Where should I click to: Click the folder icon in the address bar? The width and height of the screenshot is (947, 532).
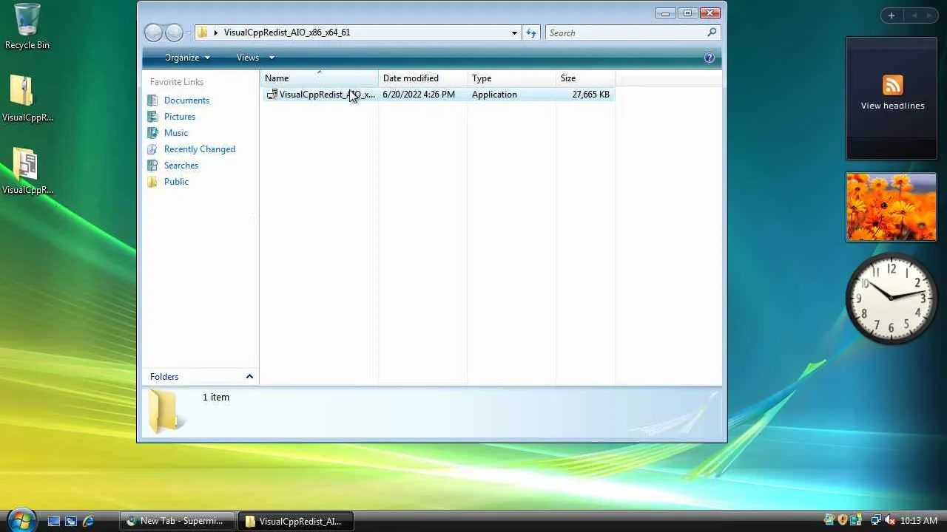tap(202, 33)
